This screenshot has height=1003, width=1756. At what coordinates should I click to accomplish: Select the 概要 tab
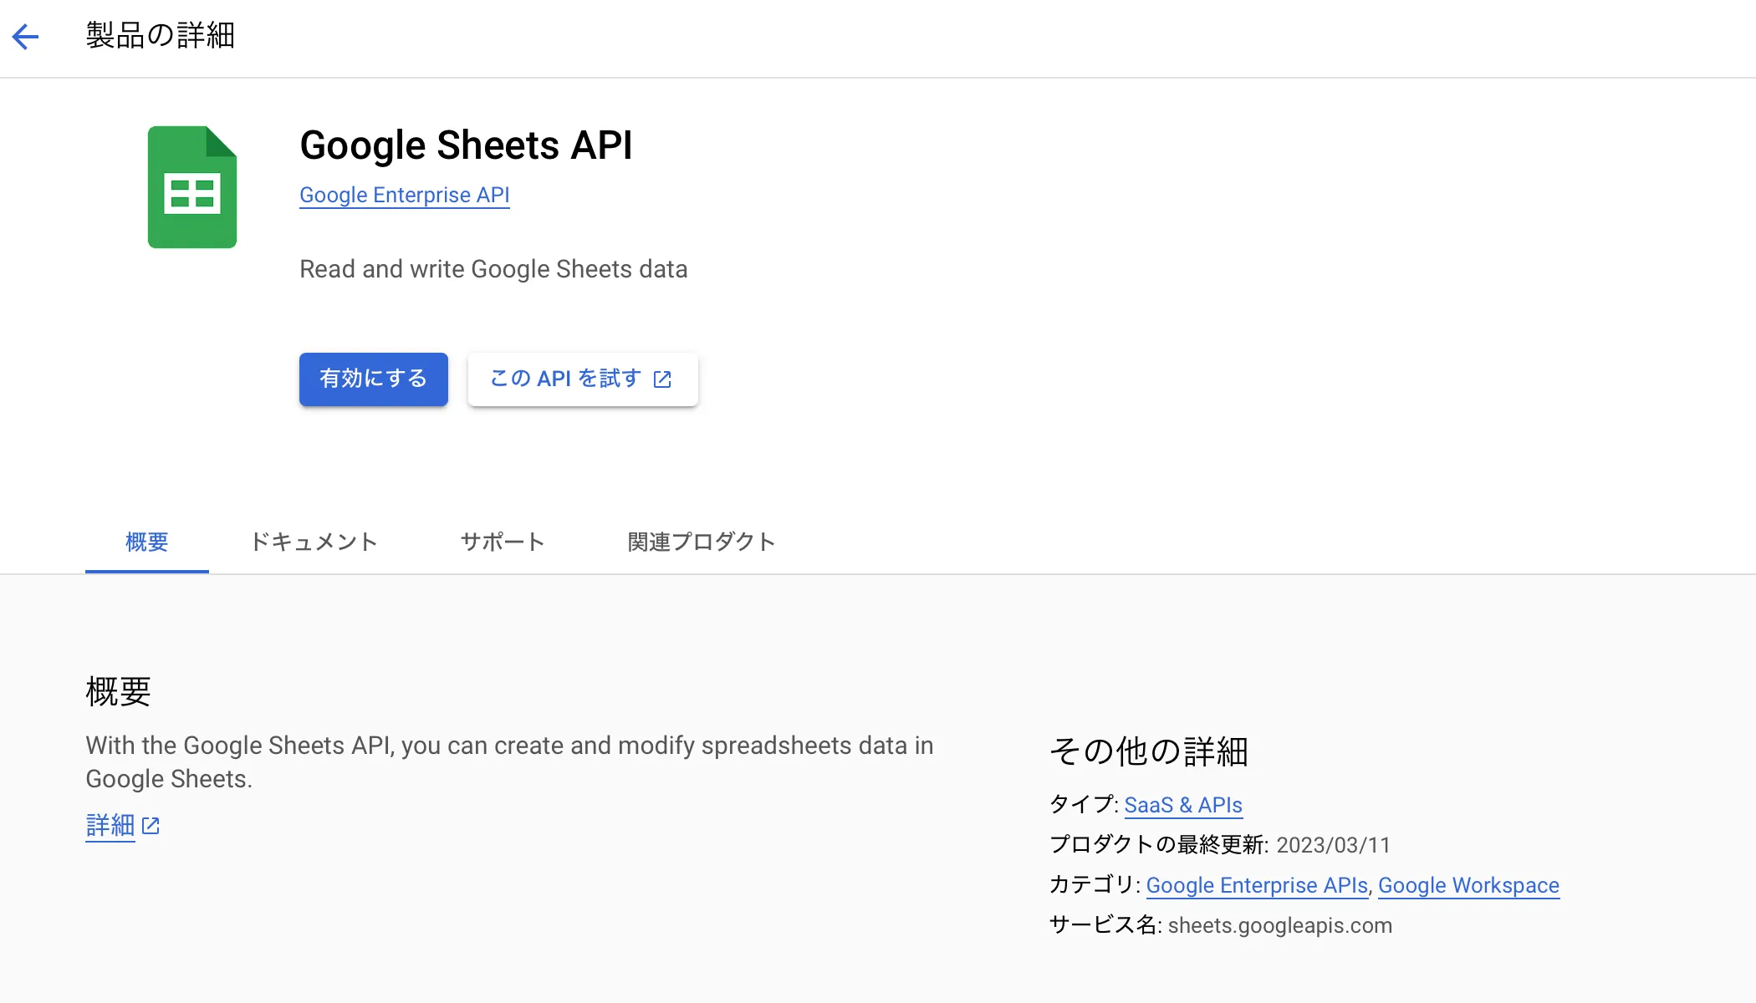(x=147, y=542)
